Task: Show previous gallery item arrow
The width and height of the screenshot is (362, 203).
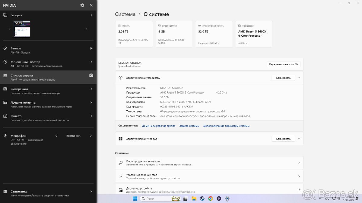Action: 10,29
